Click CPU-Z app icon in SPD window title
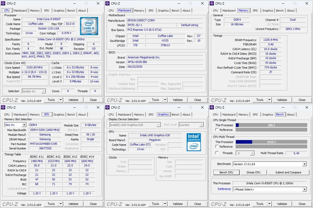The height and width of the screenshot is (208, 313). [3, 107]
